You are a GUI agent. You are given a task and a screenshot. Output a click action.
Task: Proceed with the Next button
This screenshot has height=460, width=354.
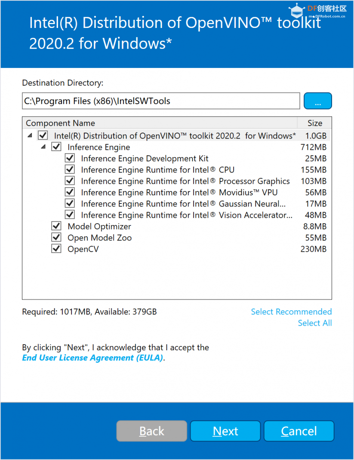point(225,431)
